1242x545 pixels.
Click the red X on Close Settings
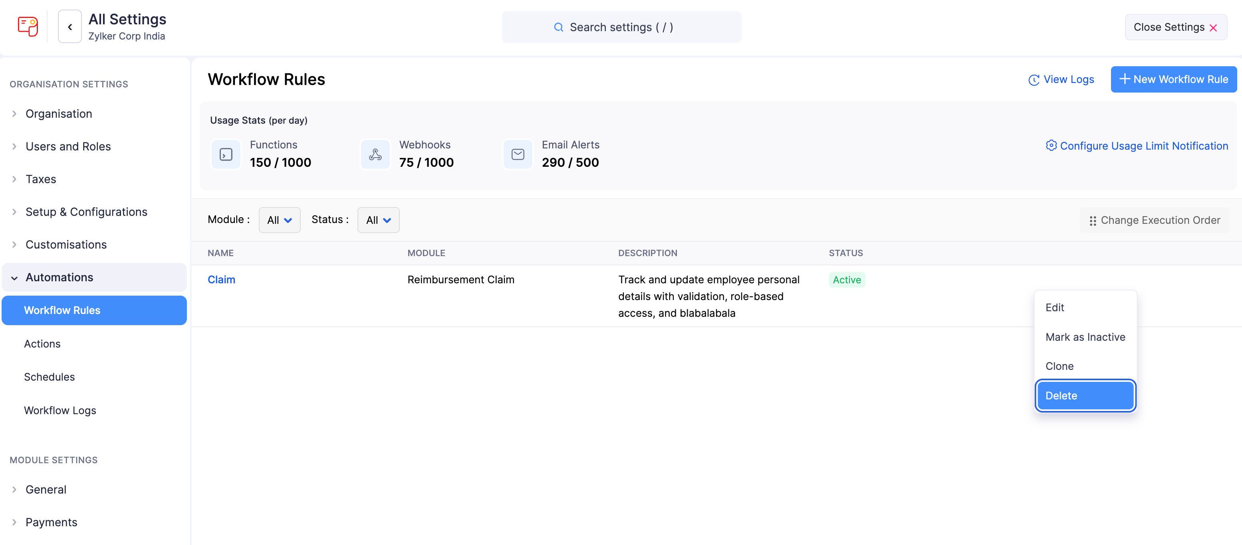tap(1213, 28)
